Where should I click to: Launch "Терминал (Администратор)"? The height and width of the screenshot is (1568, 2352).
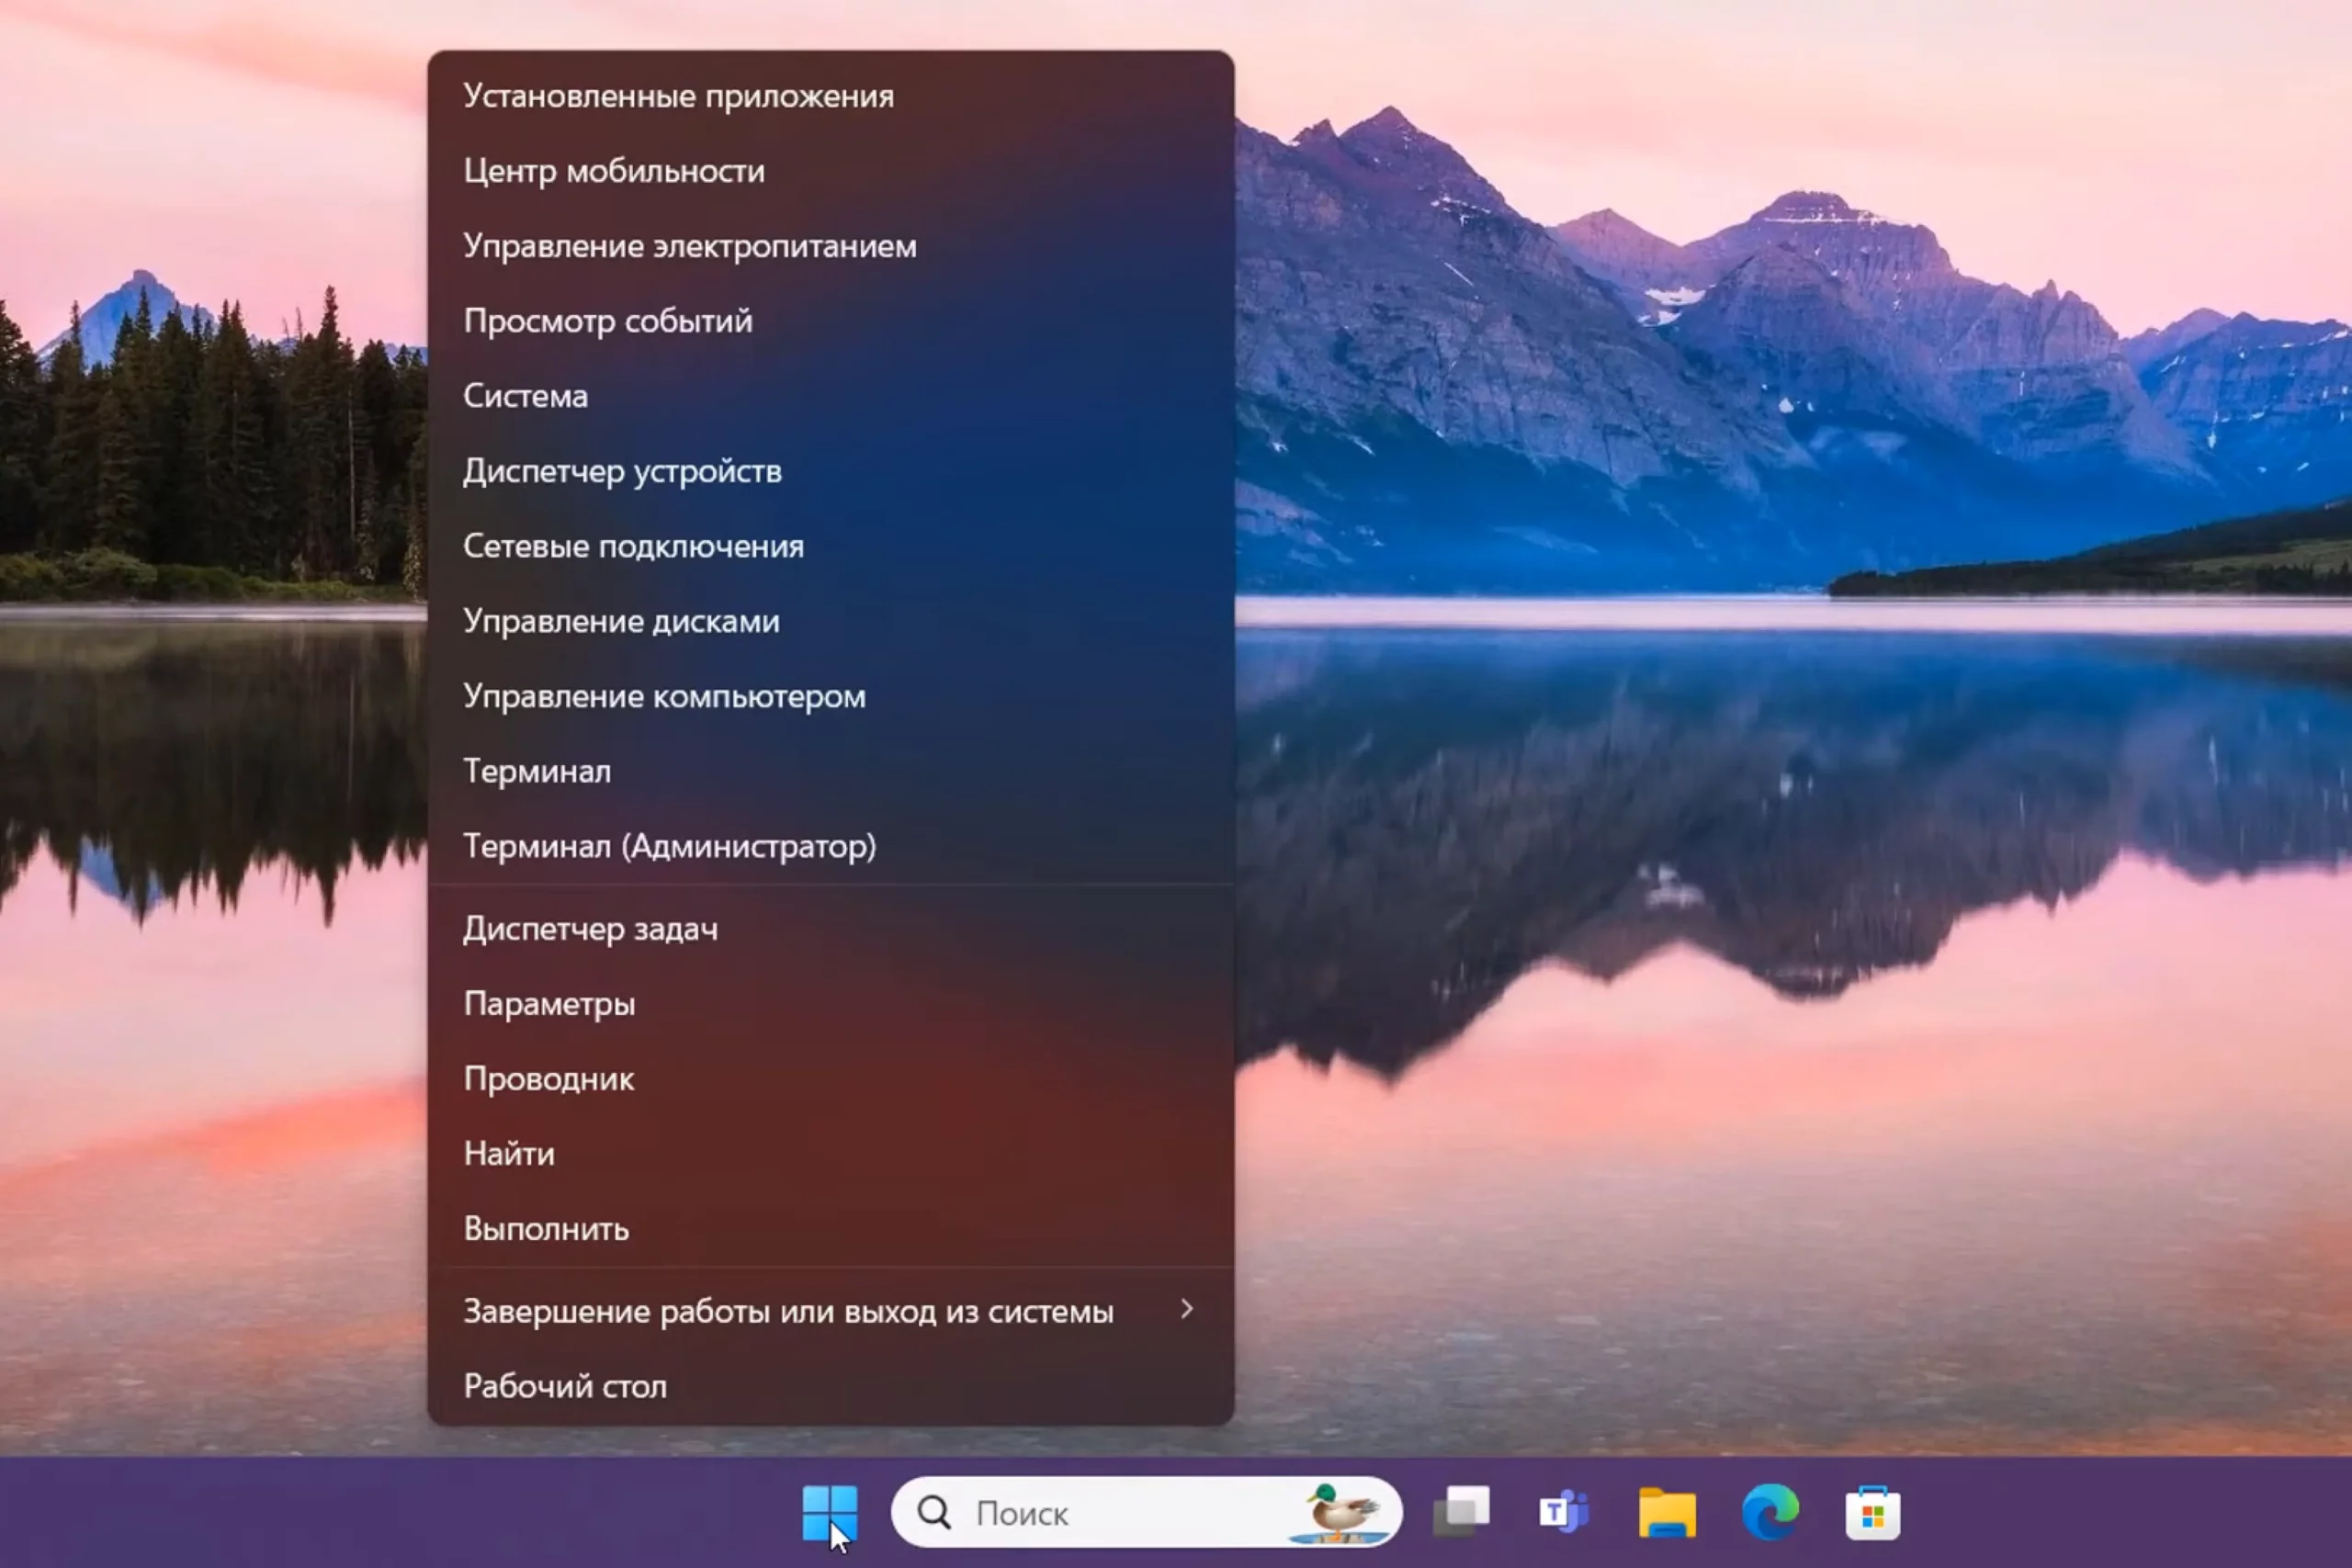[669, 846]
